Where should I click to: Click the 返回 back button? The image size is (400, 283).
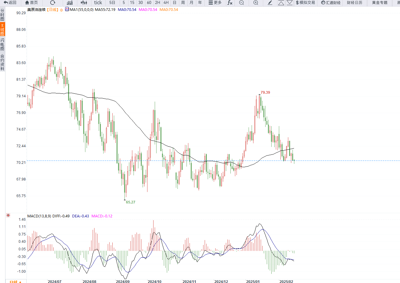pyautogui.click(x=10, y=3)
